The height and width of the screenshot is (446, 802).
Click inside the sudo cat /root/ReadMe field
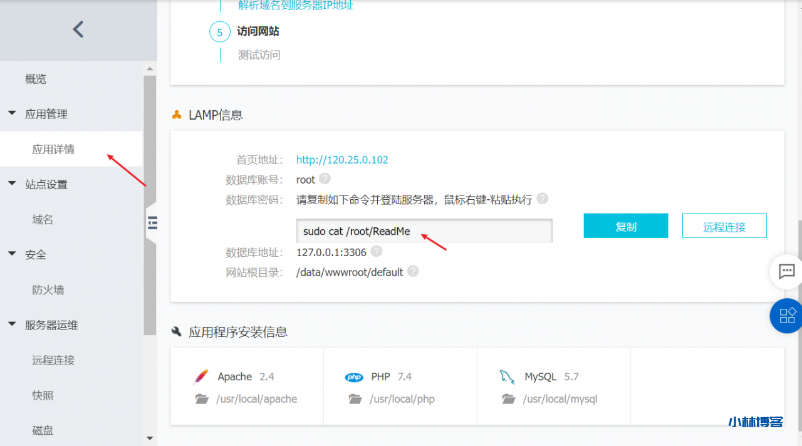[424, 231]
